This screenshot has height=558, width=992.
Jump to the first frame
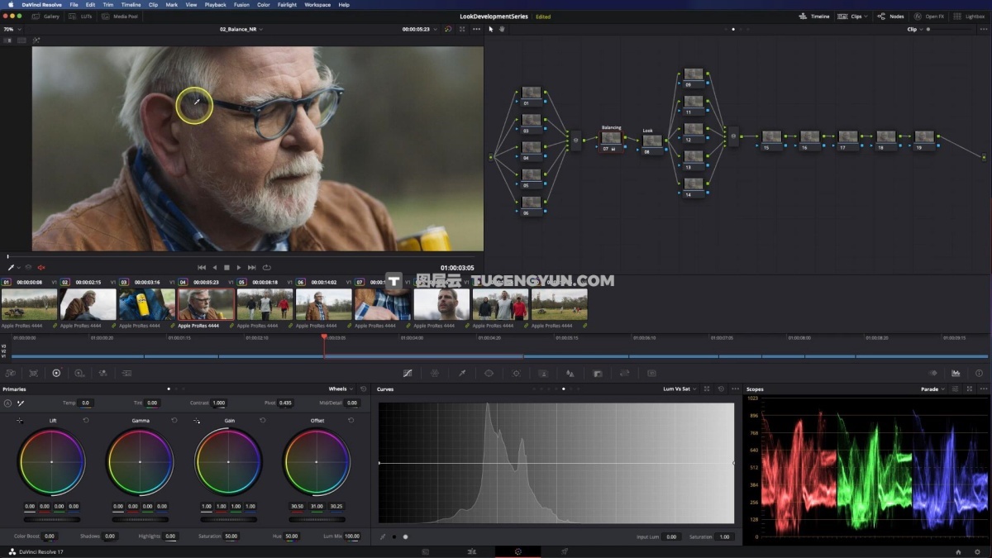(x=201, y=268)
